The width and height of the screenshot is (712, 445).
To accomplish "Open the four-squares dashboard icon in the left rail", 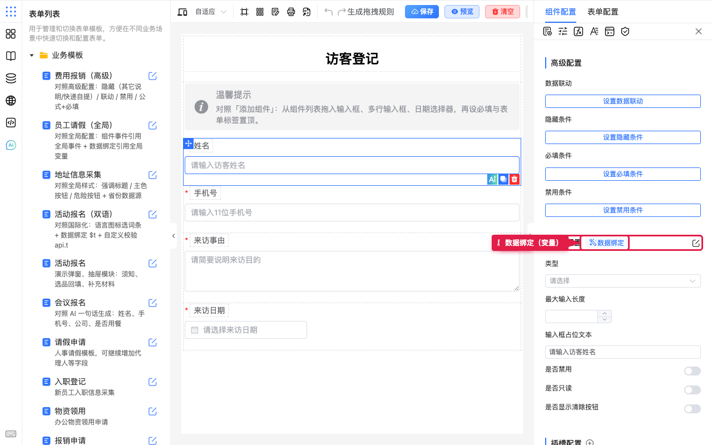I will tap(11, 34).
